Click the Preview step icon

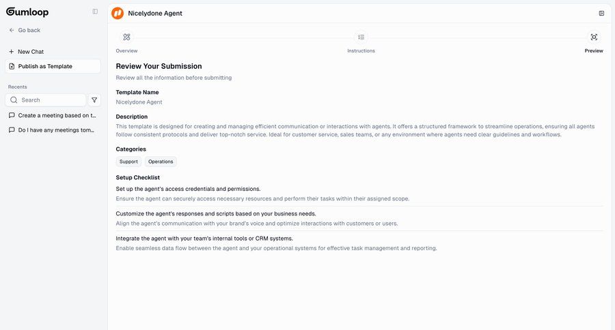[594, 37]
